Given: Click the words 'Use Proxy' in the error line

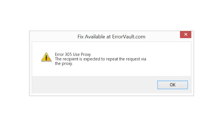Looking at the screenshot, I should coord(82,54).
